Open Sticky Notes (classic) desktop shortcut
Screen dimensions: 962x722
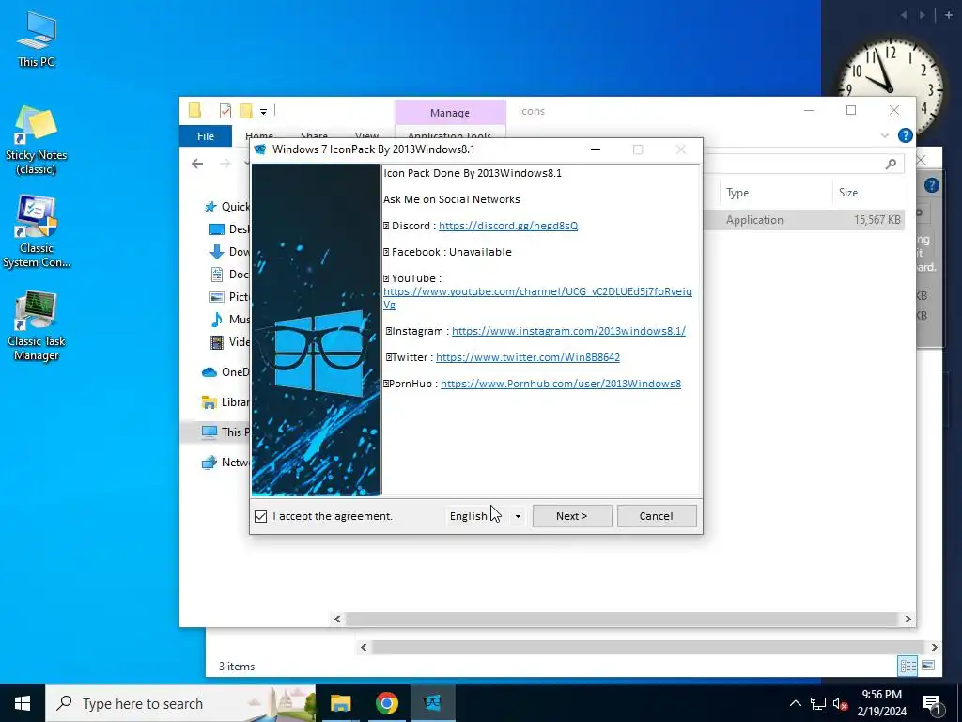pyautogui.click(x=37, y=140)
